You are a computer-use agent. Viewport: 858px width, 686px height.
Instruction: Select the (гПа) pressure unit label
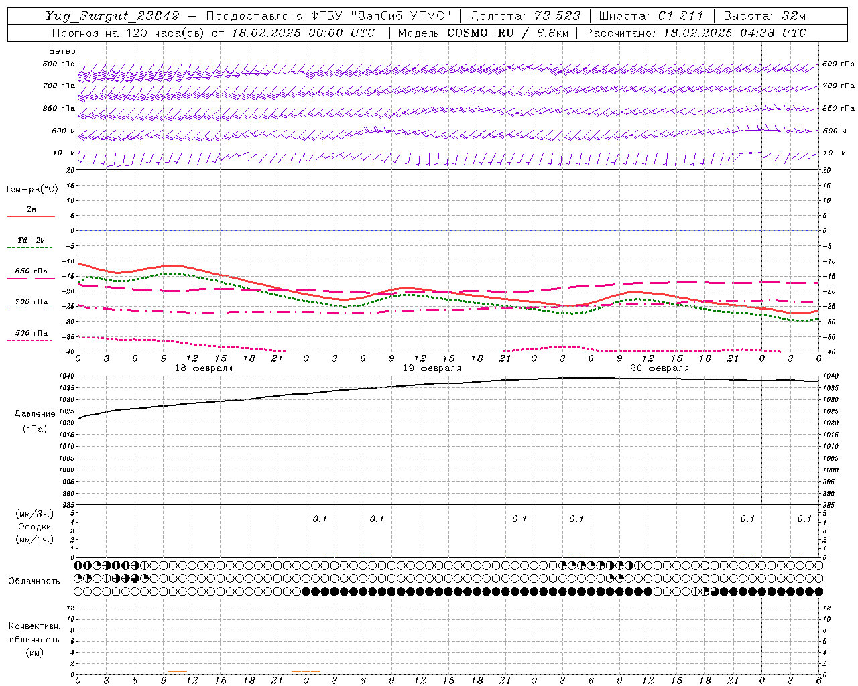35,429
